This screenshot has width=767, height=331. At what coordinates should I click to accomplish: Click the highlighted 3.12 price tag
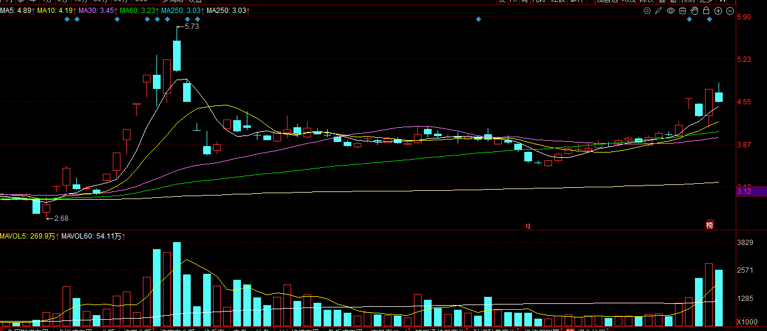[751, 191]
